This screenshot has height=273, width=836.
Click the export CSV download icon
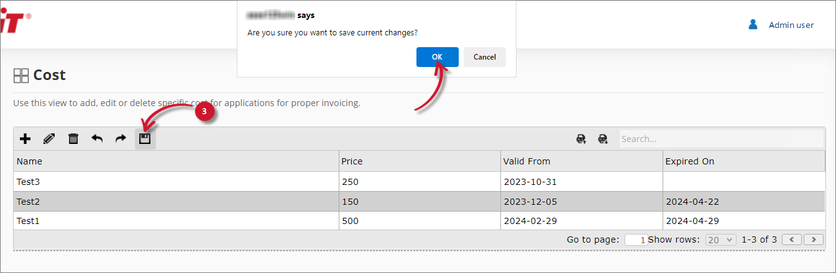point(602,139)
